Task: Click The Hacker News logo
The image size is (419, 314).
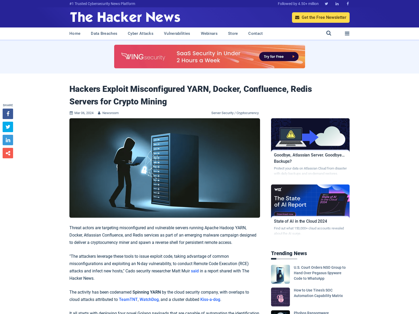Action: coord(125,17)
